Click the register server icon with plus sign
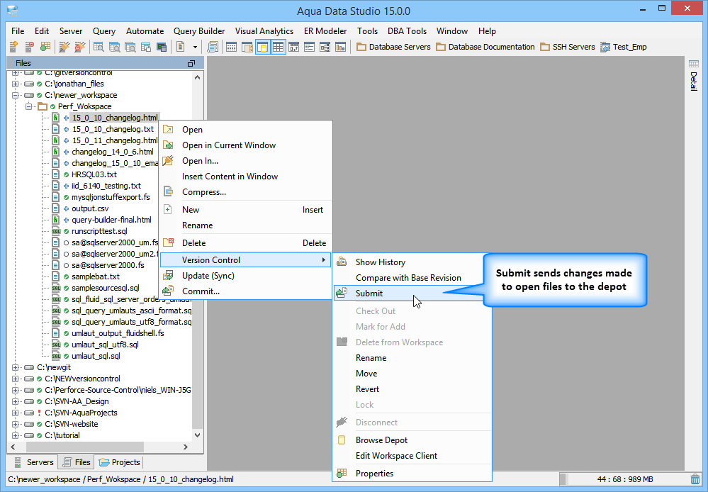The image size is (708, 492). pos(13,47)
